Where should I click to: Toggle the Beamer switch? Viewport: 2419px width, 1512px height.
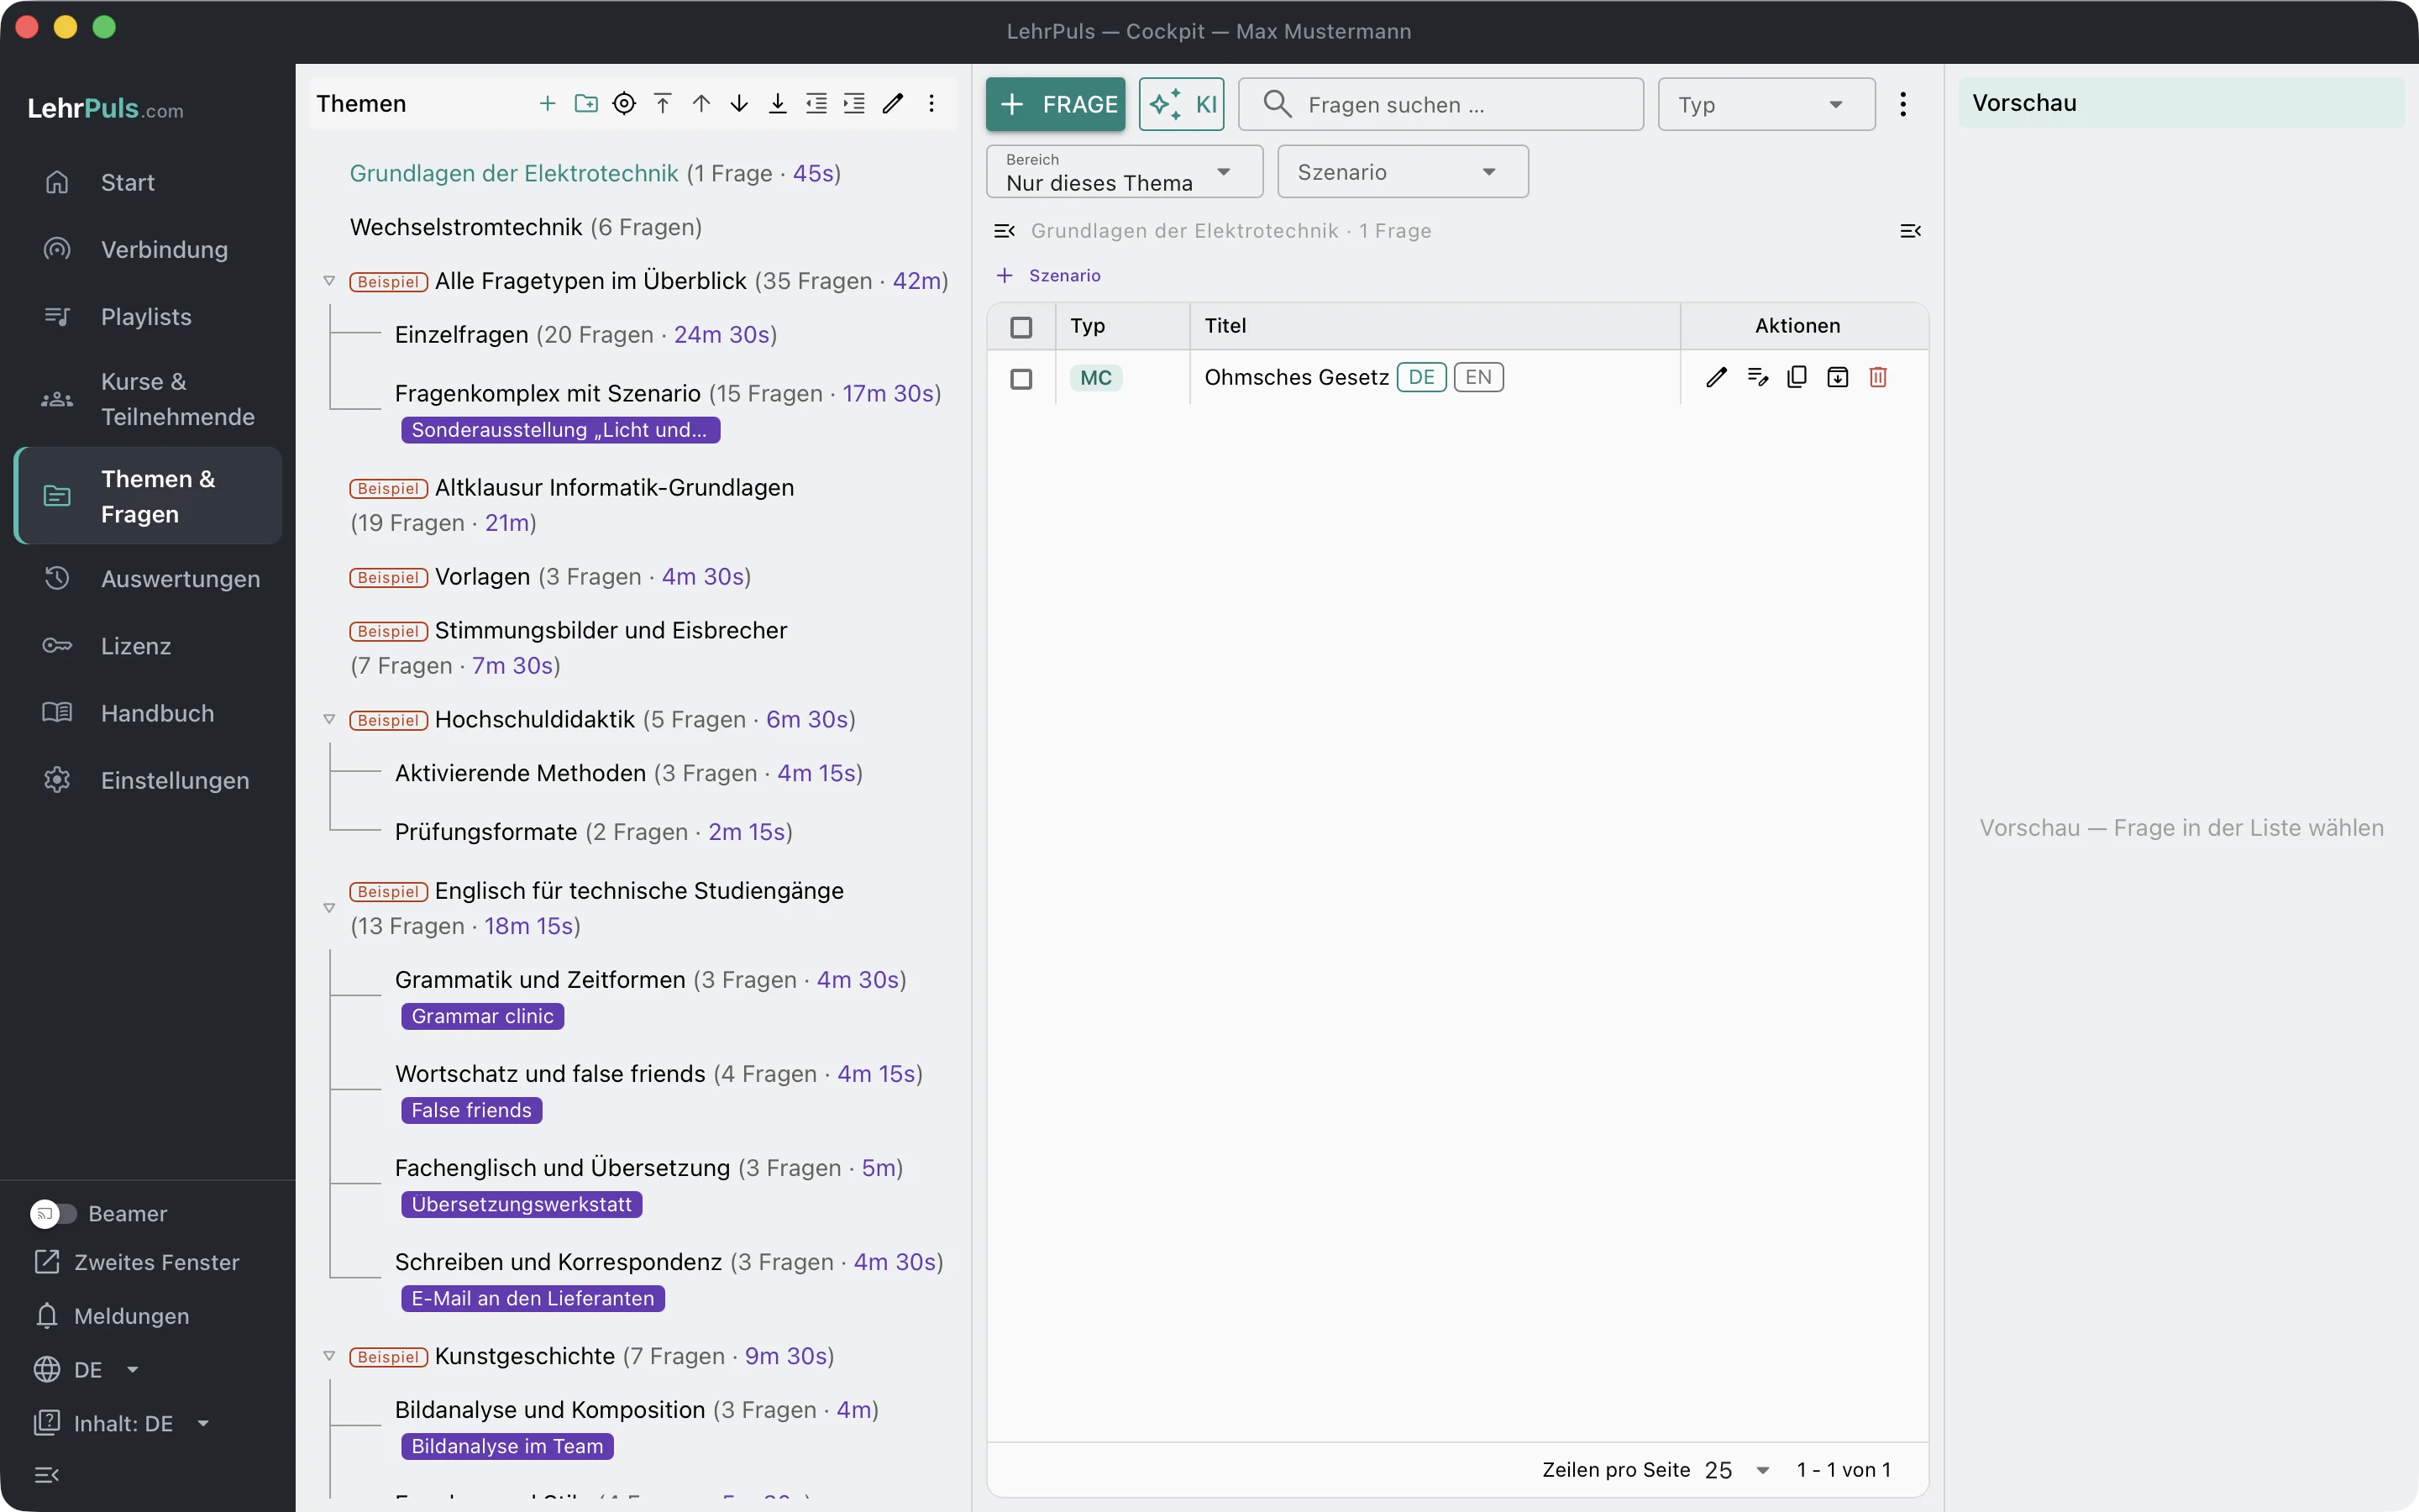[x=53, y=1213]
